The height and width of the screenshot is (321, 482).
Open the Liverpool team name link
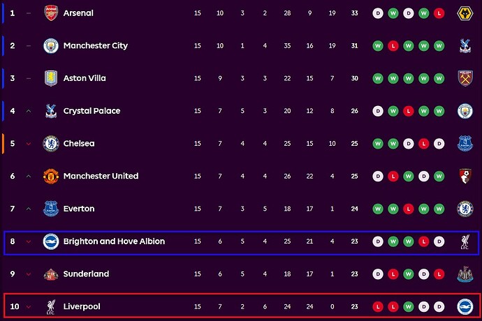coord(82,306)
